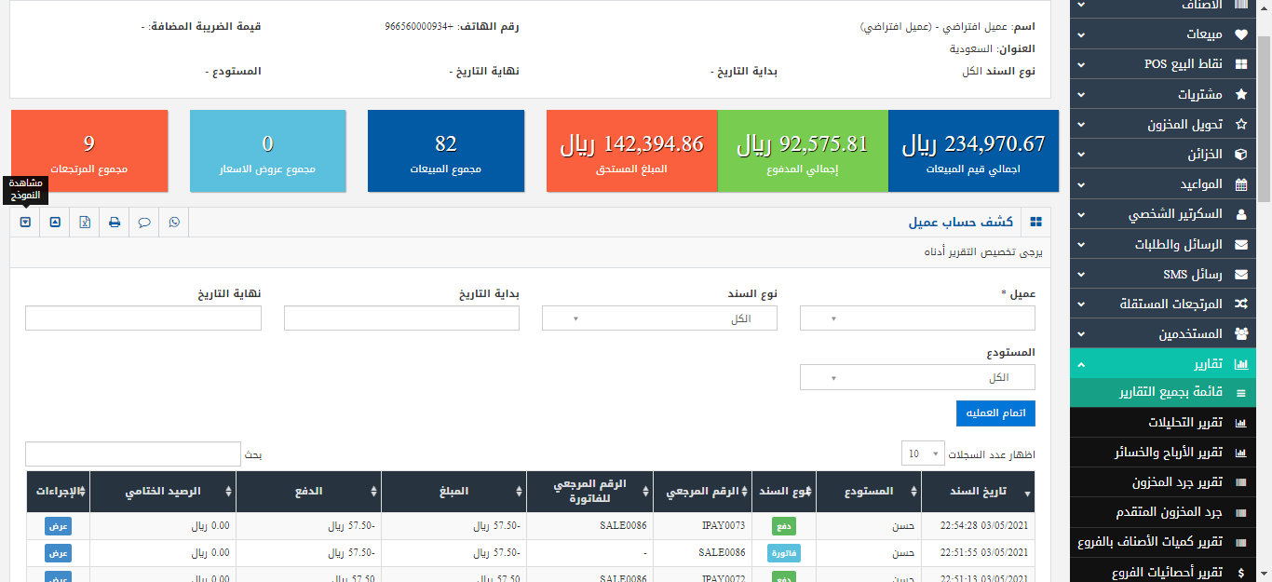Print the customer statement via printer icon
This screenshot has height=582, width=1272.
(x=115, y=223)
